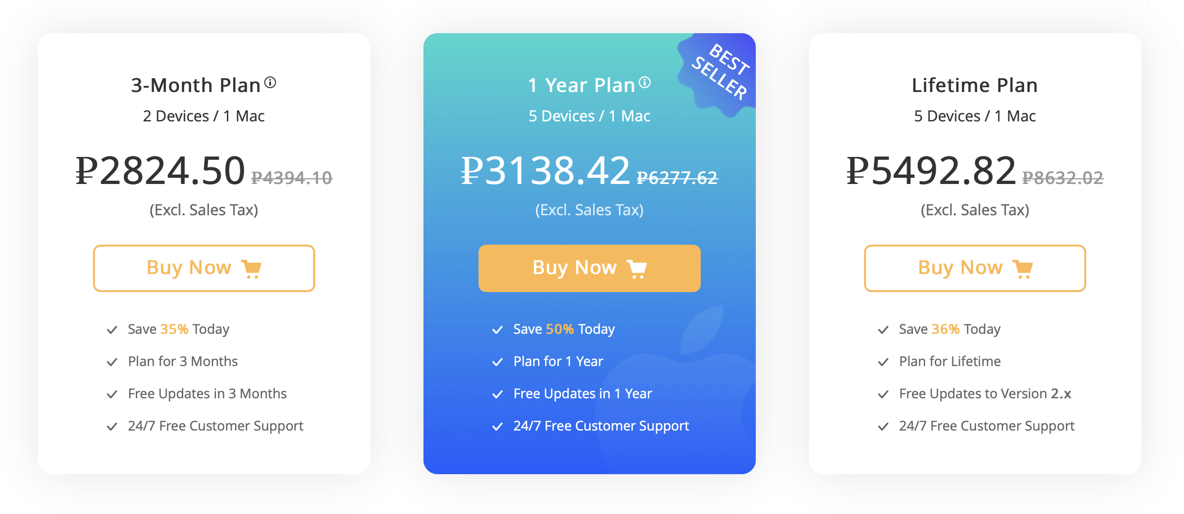1184x514 pixels.
Task: Click the cart icon on the Lifetime Buy Now button
Action: coord(1023,269)
